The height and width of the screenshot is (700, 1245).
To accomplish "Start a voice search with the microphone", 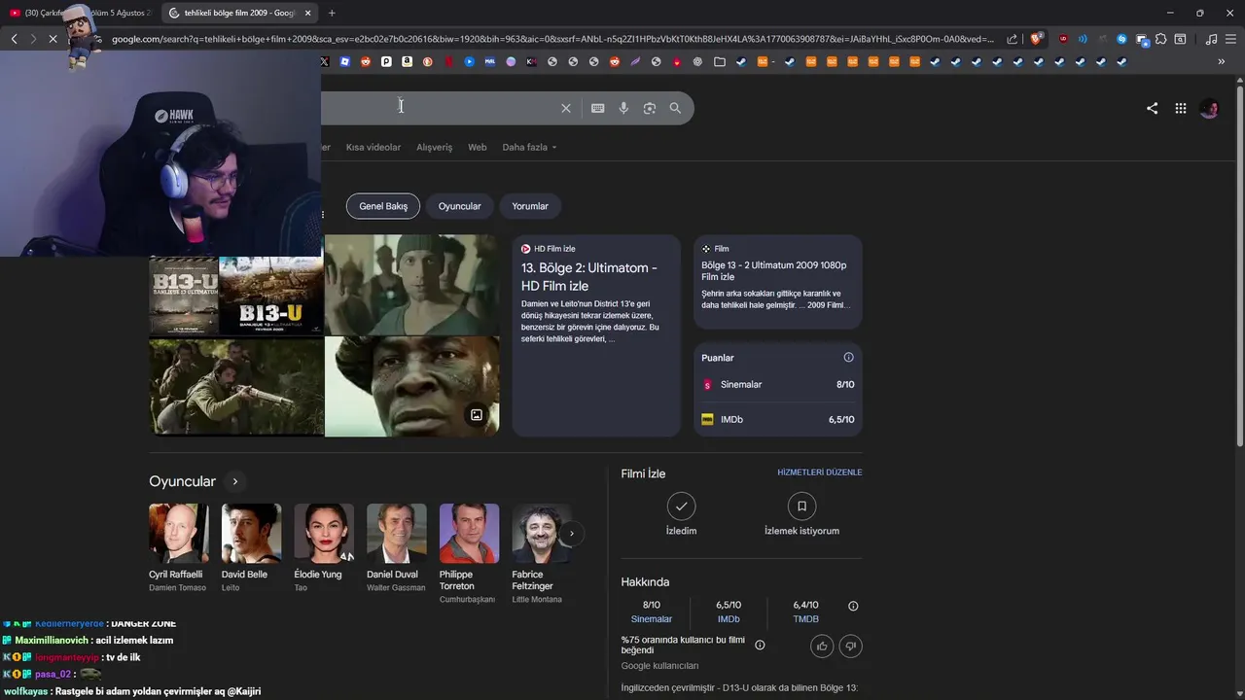I will [x=623, y=108].
